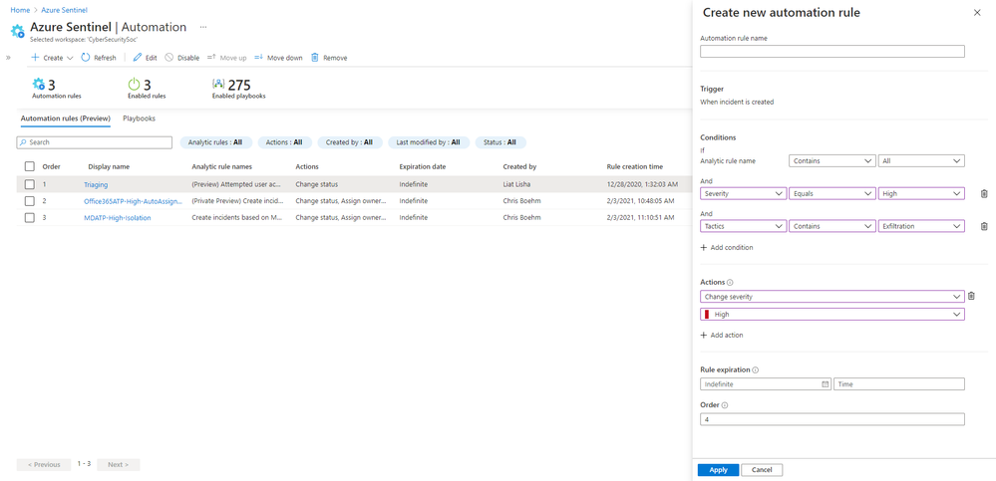Open the MDATP-High-Isolation rule link
The height and width of the screenshot is (481, 996).
pos(118,218)
